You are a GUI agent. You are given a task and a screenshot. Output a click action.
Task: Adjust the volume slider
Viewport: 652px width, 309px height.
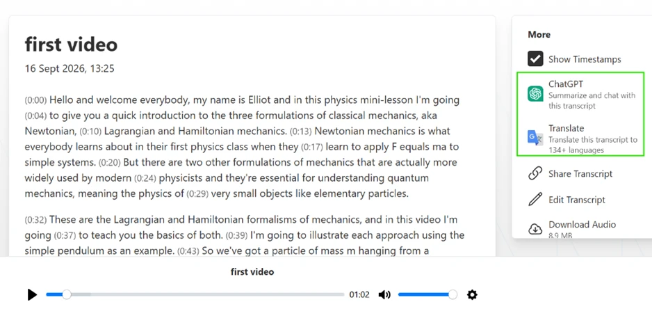pyautogui.click(x=427, y=295)
